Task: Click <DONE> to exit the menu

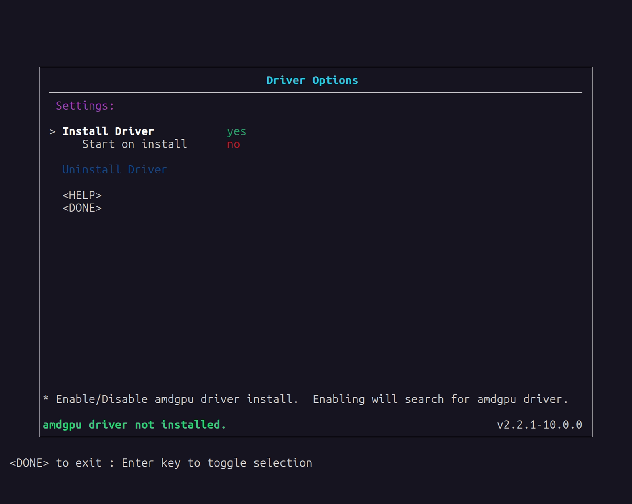Action: coord(82,208)
